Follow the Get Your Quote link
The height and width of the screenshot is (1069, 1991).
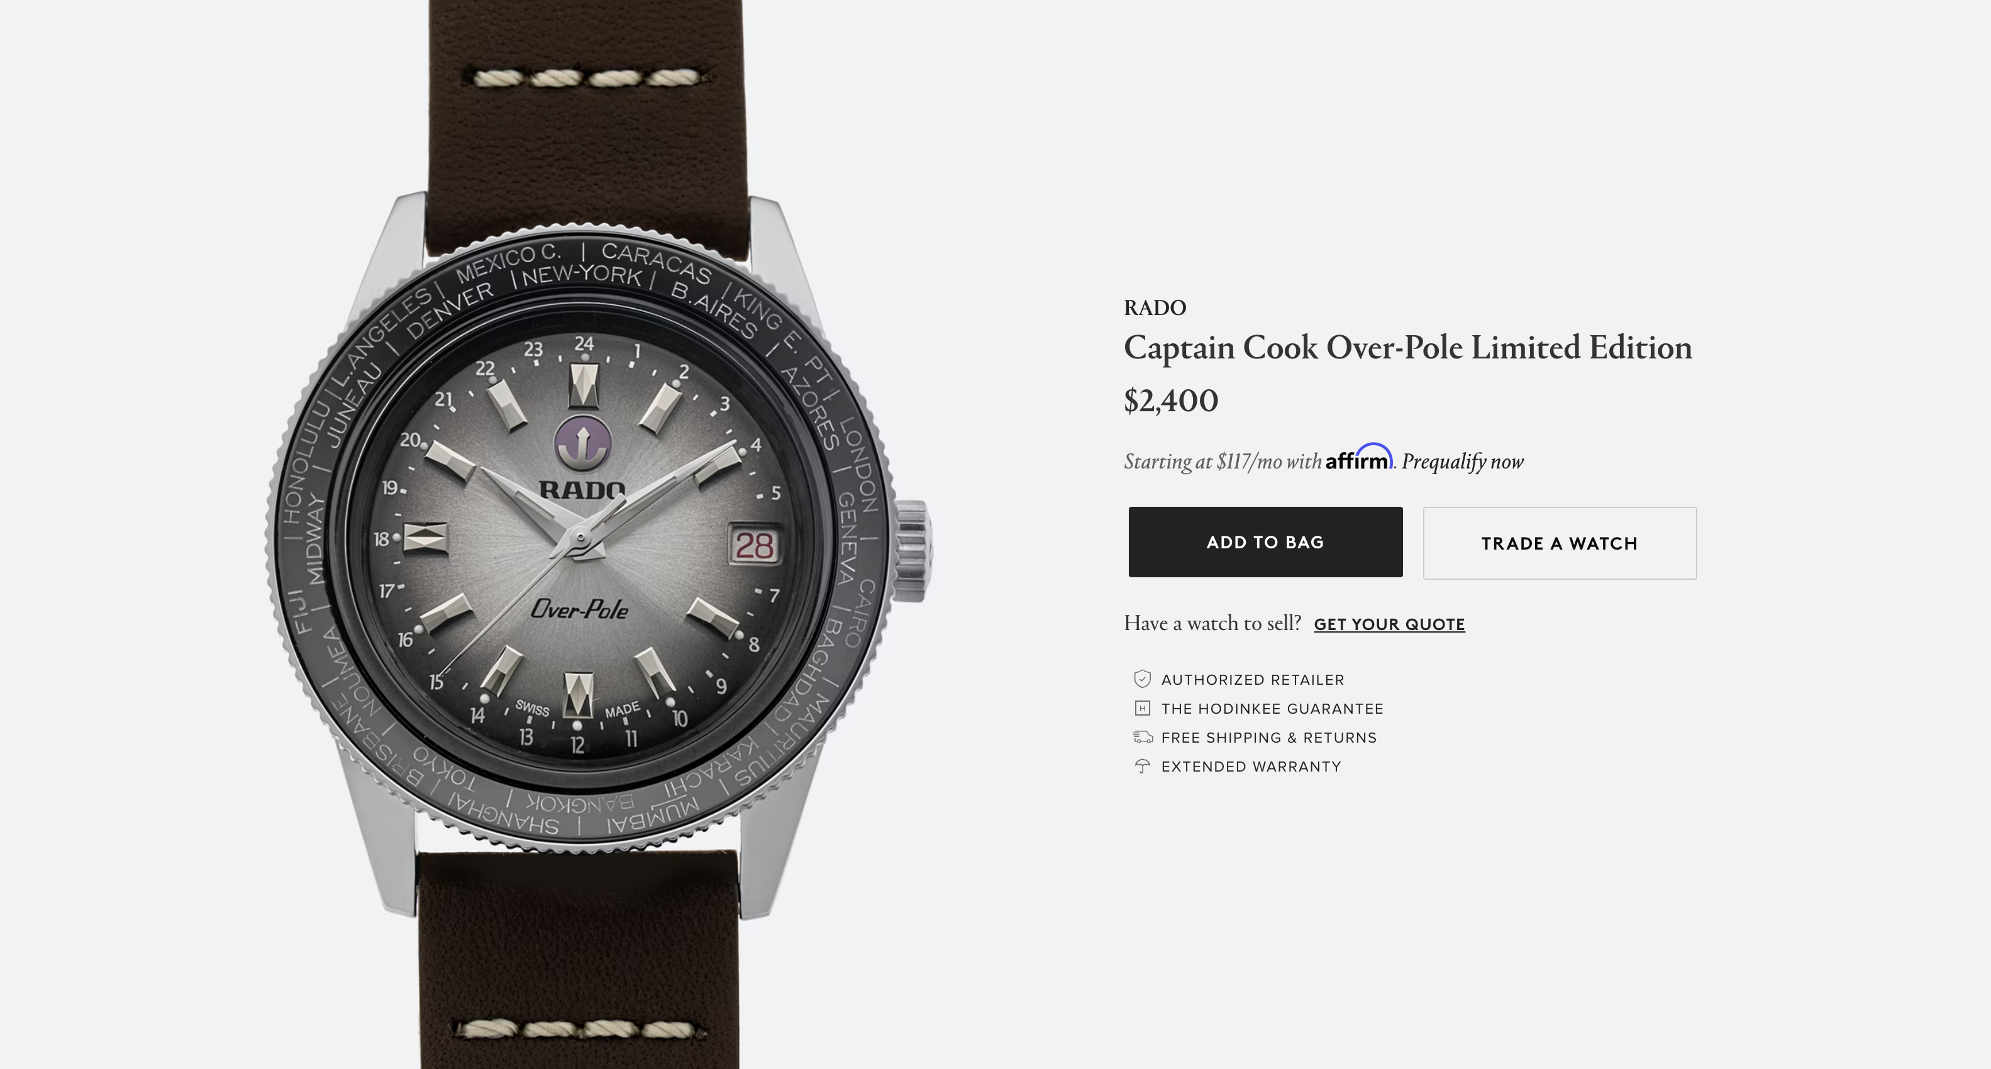pyautogui.click(x=1389, y=624)
